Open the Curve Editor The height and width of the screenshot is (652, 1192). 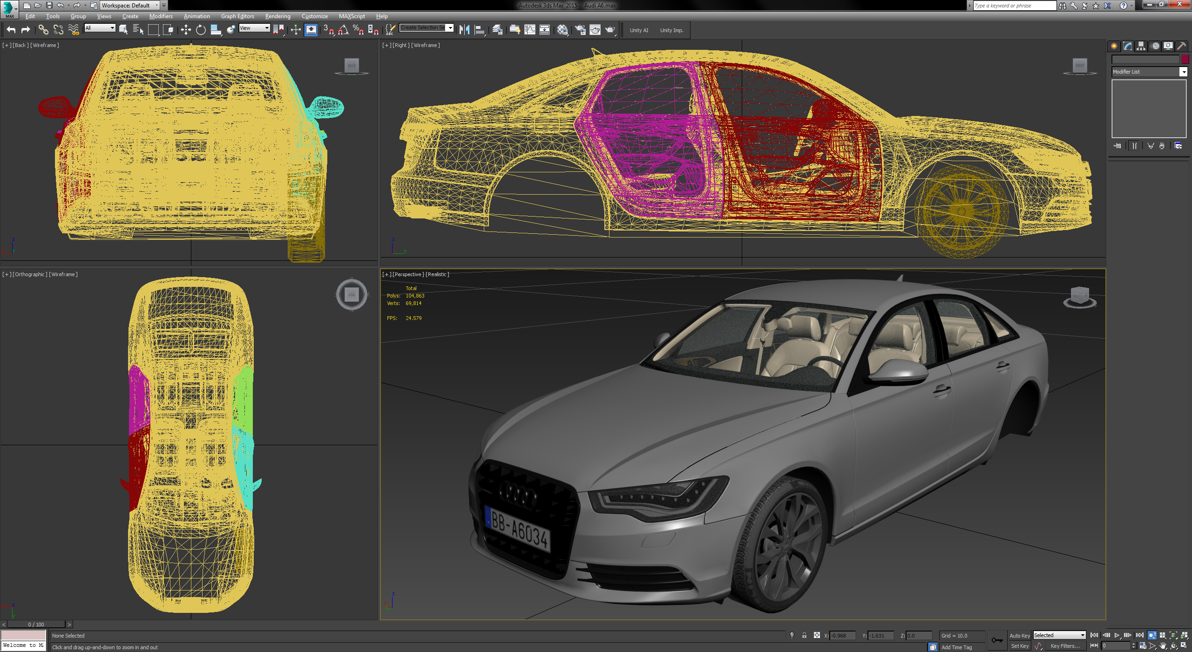[530, 30]
